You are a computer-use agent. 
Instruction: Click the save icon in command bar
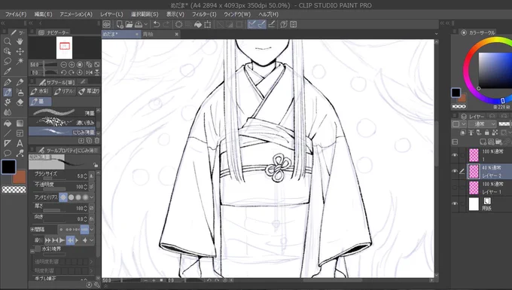pos(139,25)
